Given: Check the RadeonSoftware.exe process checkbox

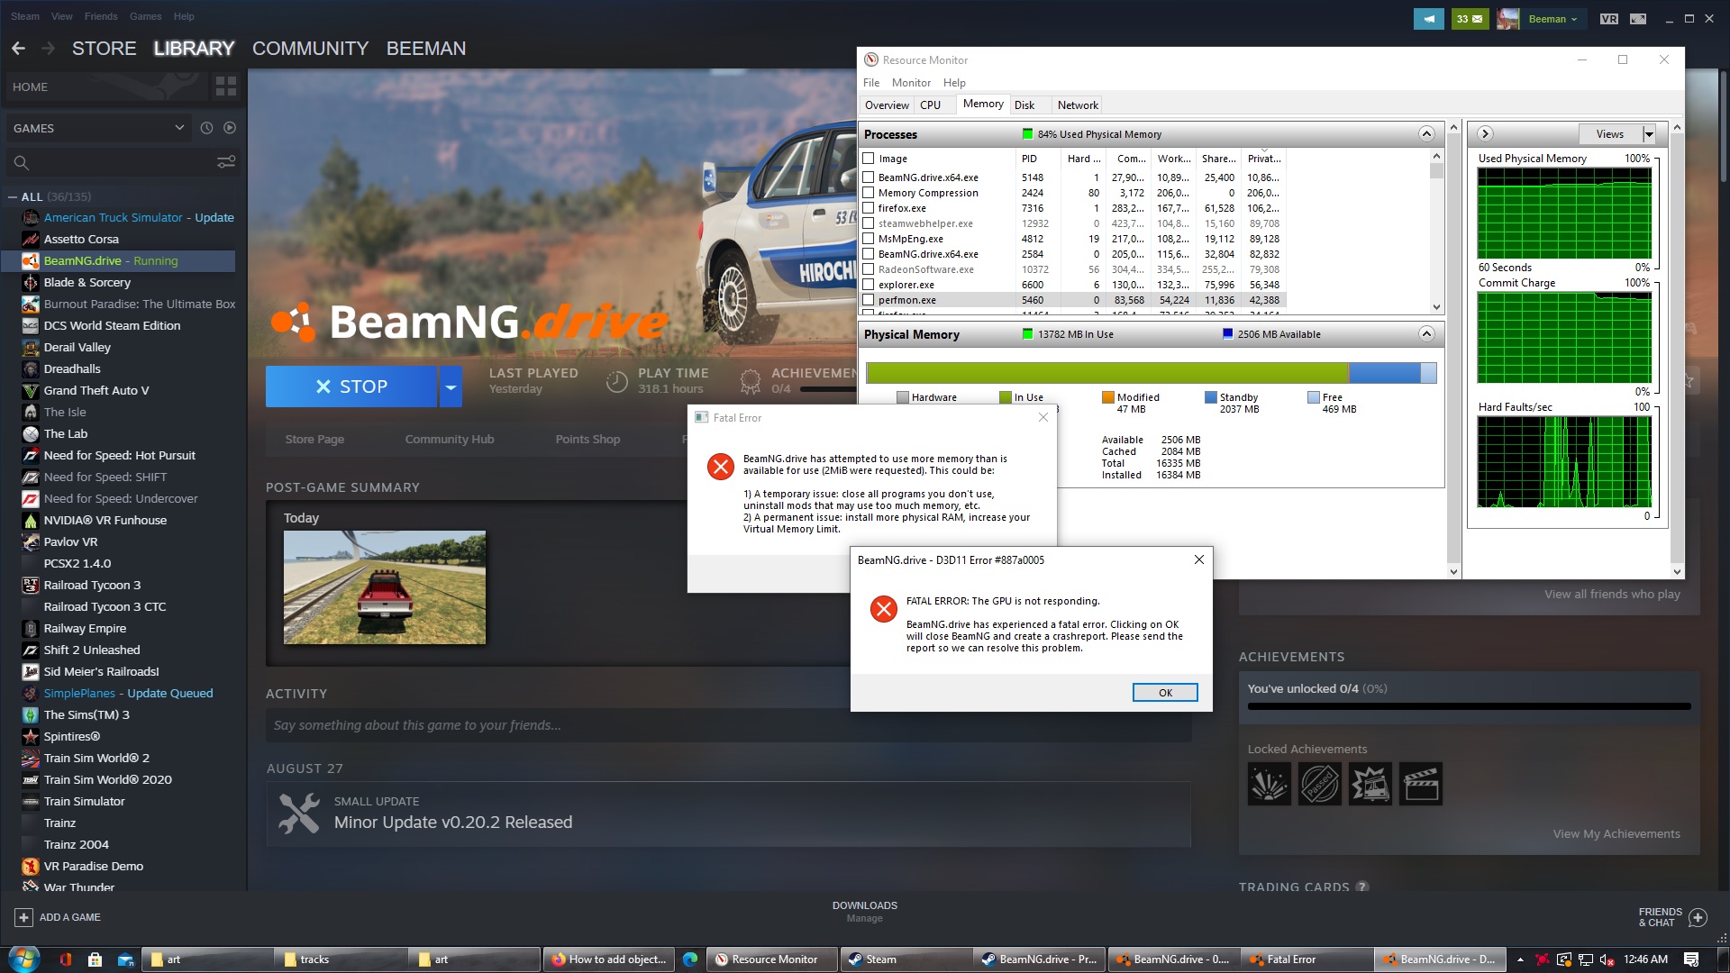Looking at the screenshot, I should coord(869,269).
